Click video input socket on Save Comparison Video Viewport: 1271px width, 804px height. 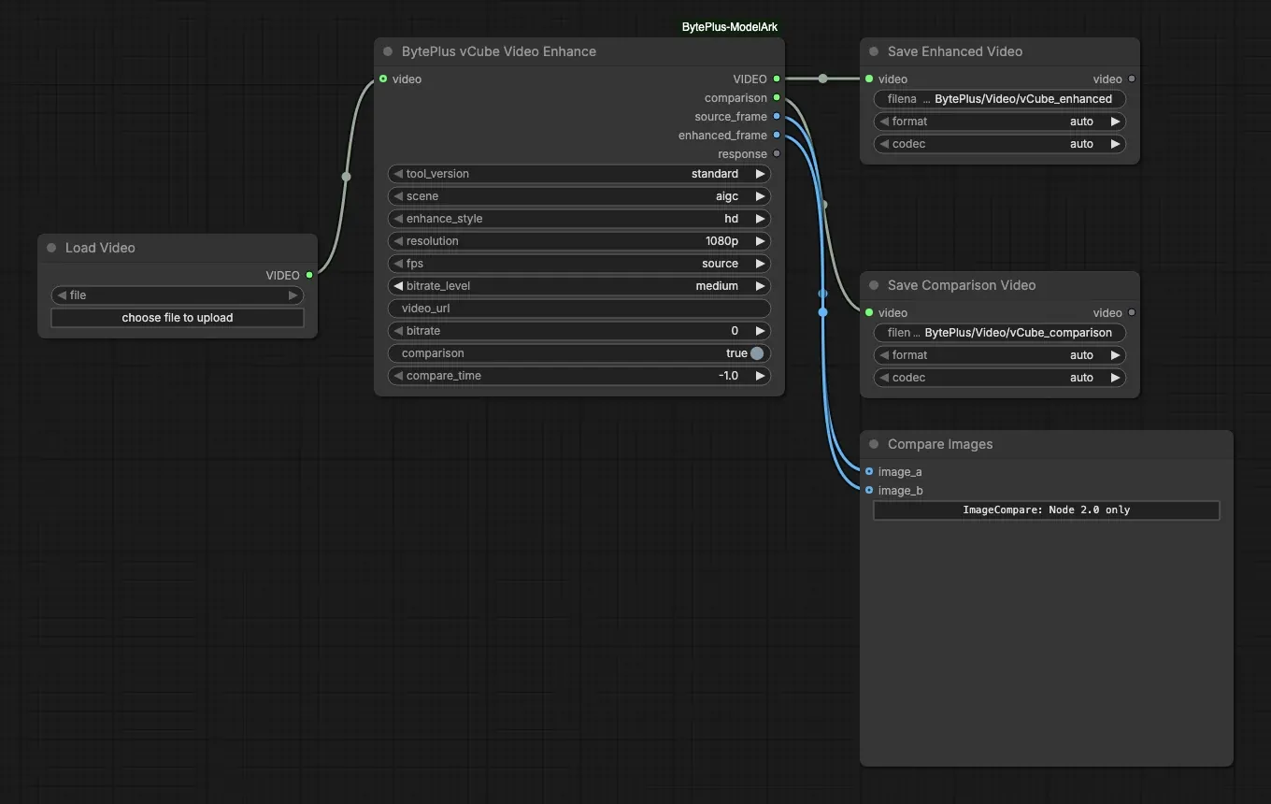(869, 312)
